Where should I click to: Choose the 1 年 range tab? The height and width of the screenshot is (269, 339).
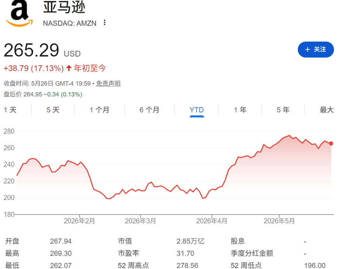(240, 110)
